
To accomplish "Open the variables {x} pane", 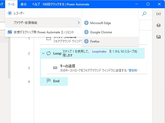I will point(159,14).
